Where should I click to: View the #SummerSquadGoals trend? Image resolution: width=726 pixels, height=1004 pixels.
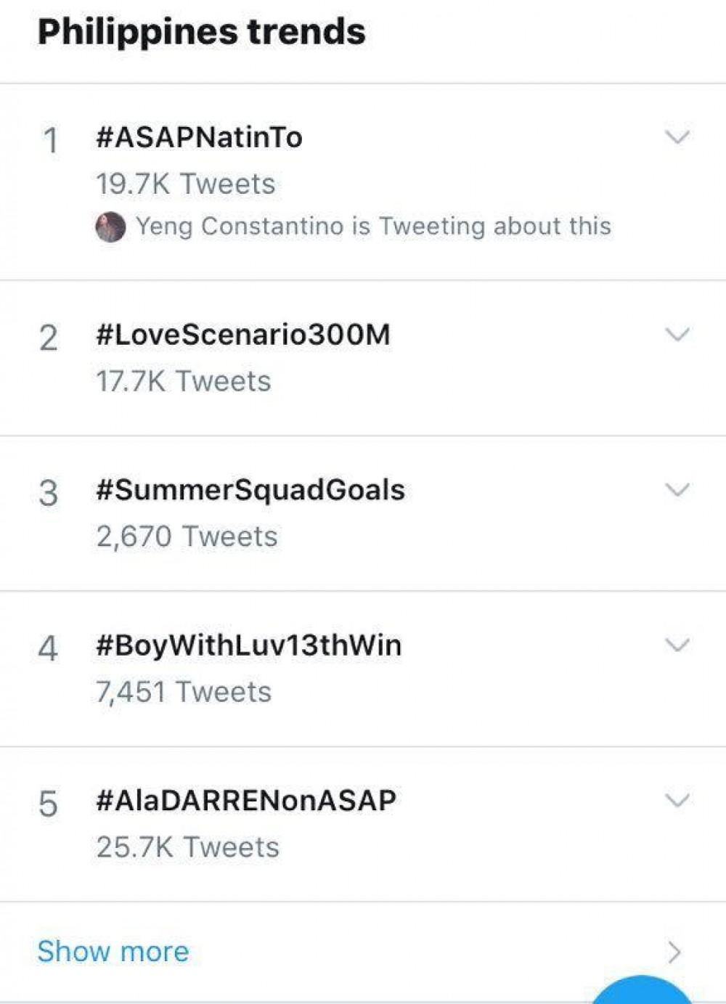click(x=250, y=490)
